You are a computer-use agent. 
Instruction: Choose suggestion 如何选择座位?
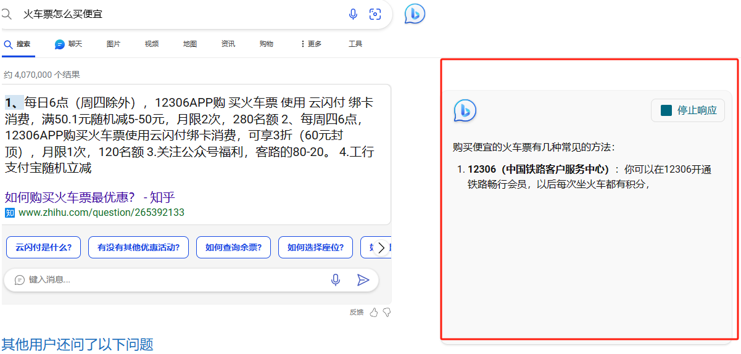click(315, 247)
